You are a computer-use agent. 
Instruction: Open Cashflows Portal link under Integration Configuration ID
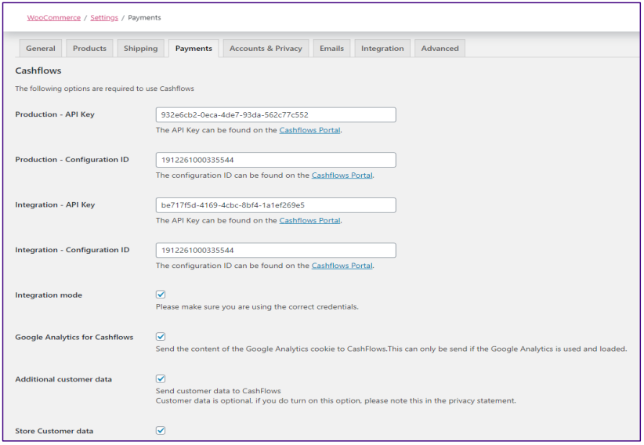pos(342,266)
